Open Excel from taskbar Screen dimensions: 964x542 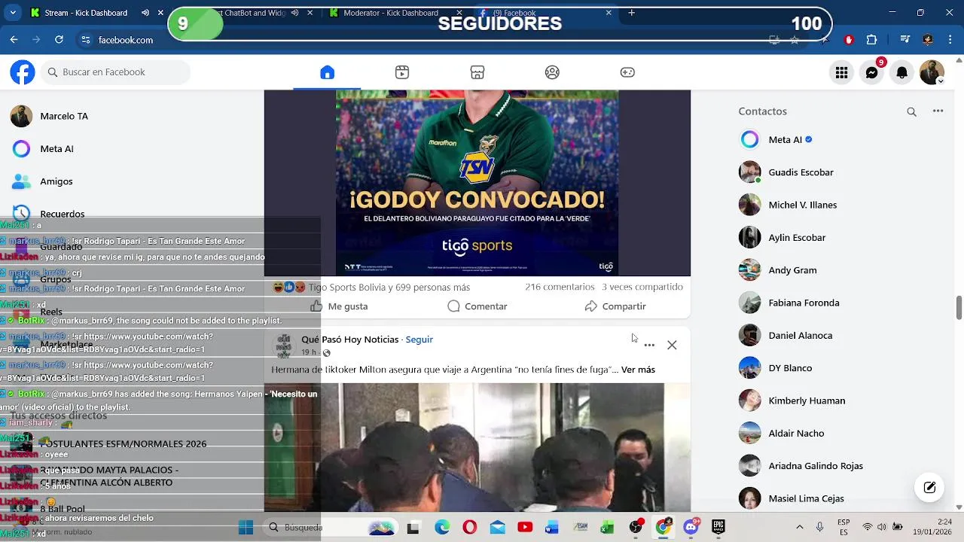click(x=607, y=528)
